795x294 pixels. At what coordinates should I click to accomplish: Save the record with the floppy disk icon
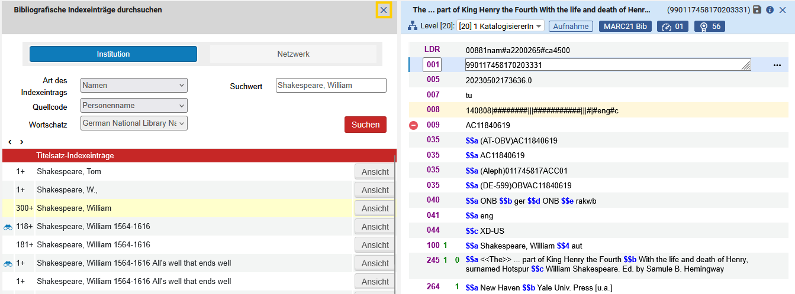[757, 10]
